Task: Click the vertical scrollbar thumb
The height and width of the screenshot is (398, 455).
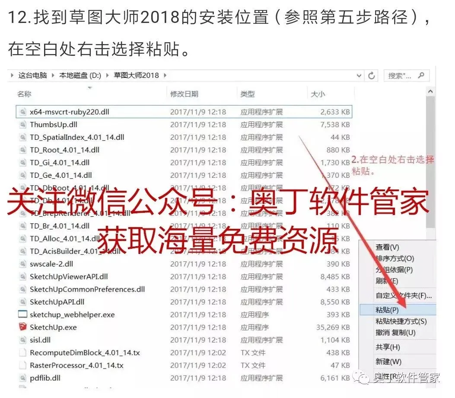Action: pyautogui.click(x=430, y=163)
